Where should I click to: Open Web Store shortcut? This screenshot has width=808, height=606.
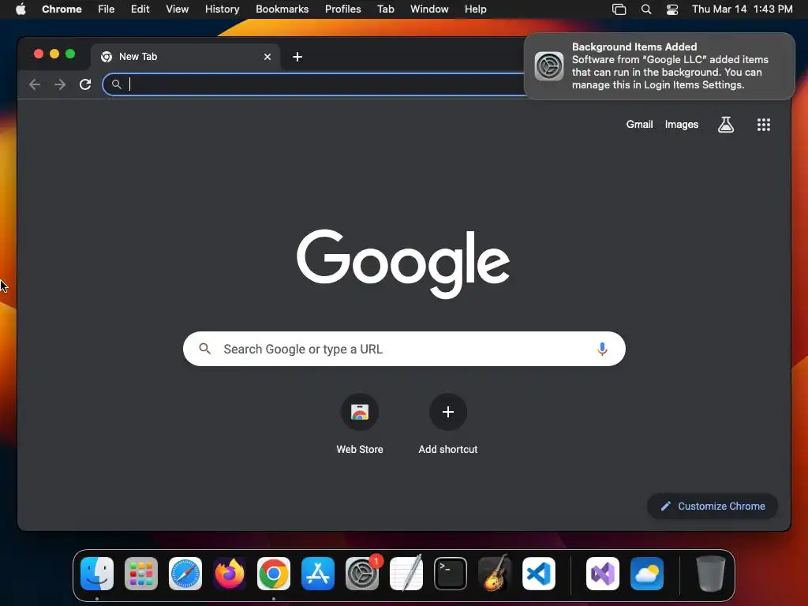click(360, 424)
